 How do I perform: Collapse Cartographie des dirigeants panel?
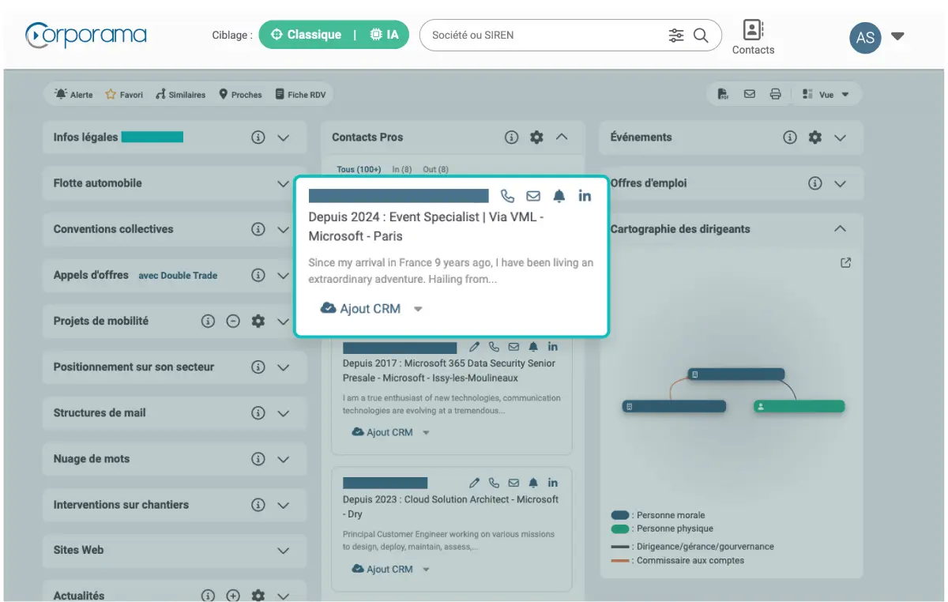[840, 229]
